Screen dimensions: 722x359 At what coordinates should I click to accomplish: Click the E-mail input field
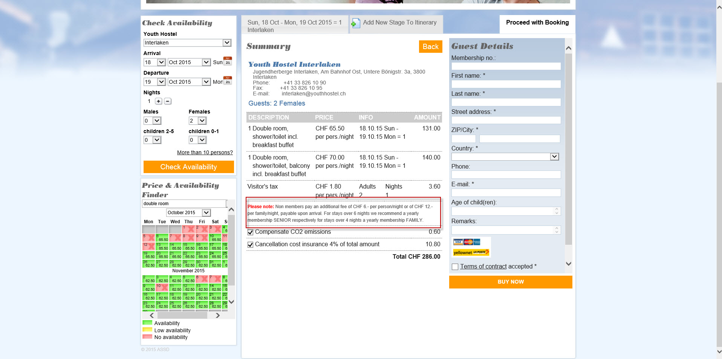(x=506, y=193)
